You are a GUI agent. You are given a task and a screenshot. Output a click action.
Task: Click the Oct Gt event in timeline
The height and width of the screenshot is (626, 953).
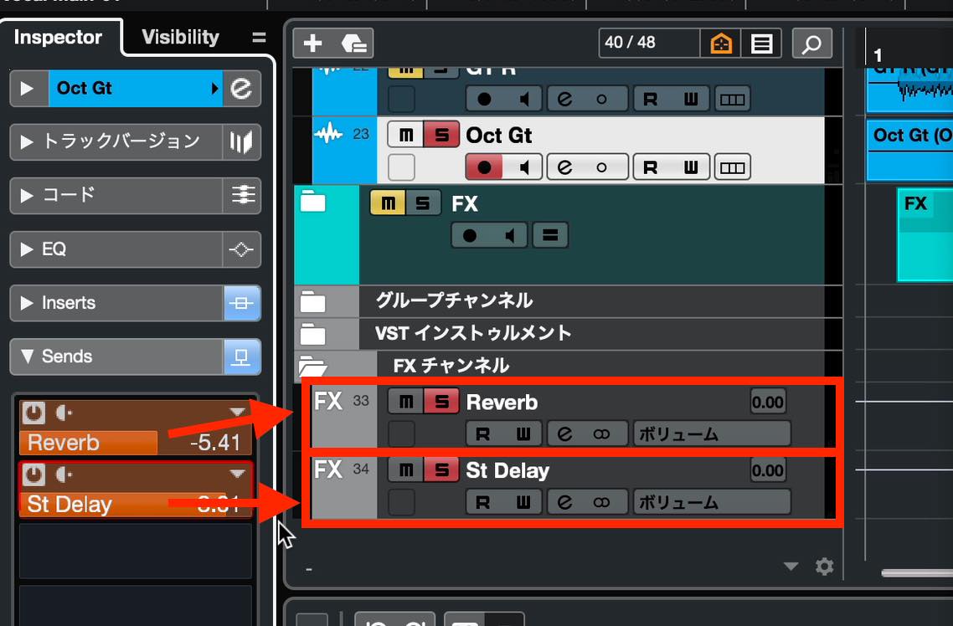pos(909,150)
